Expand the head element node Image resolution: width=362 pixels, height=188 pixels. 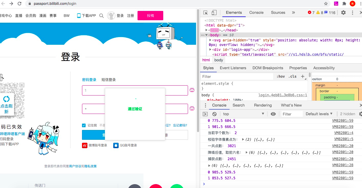[206, 30]
